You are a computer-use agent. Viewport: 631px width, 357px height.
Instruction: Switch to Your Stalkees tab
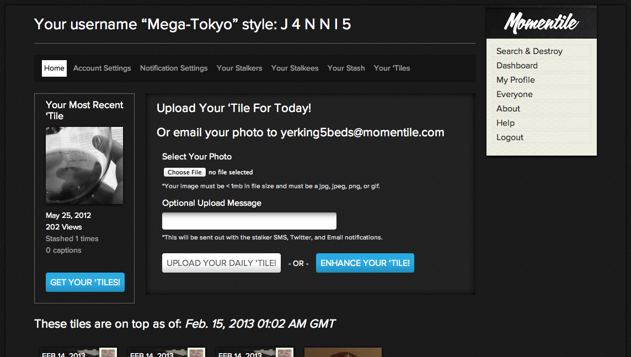click(295, 68)
